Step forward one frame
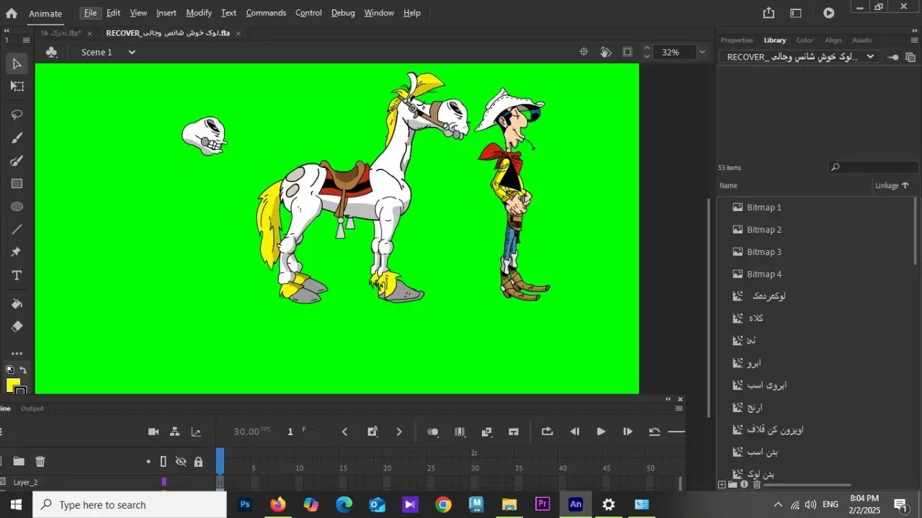Image resolution: width=922 pixels, height=518 pixels. pos(627,432)
